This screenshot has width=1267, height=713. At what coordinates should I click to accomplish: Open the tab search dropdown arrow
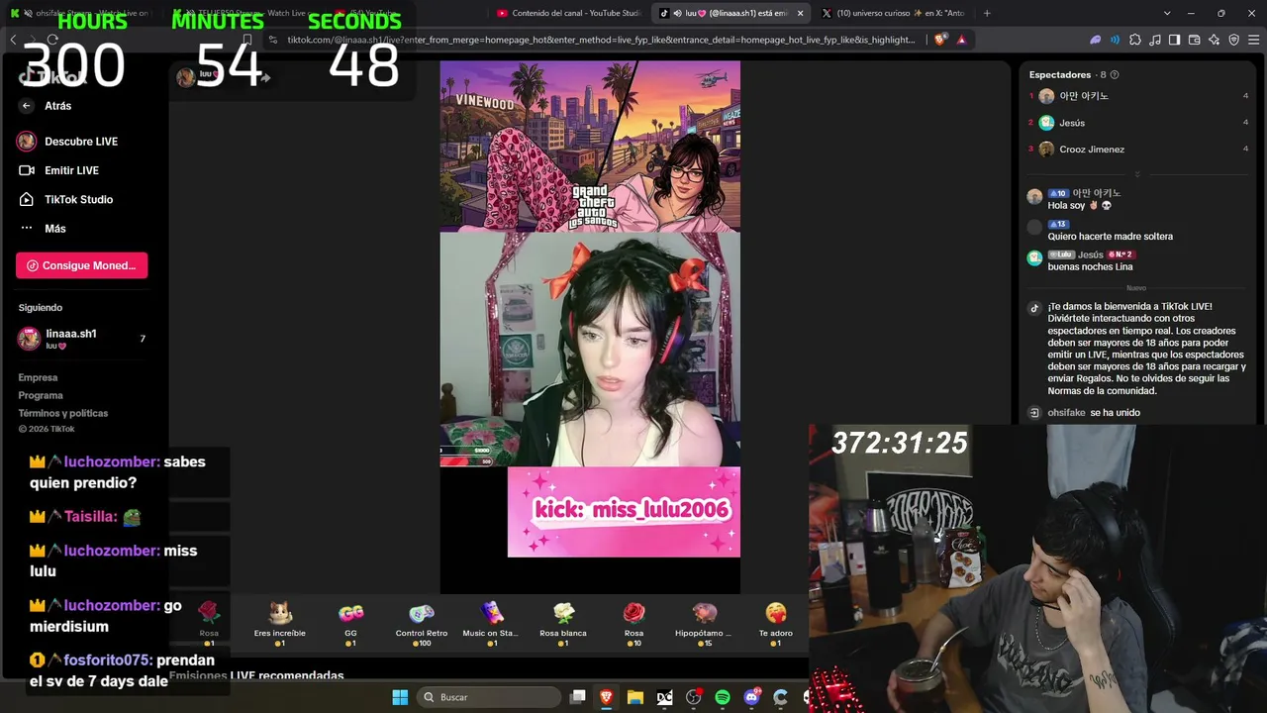pos(1167,13)
